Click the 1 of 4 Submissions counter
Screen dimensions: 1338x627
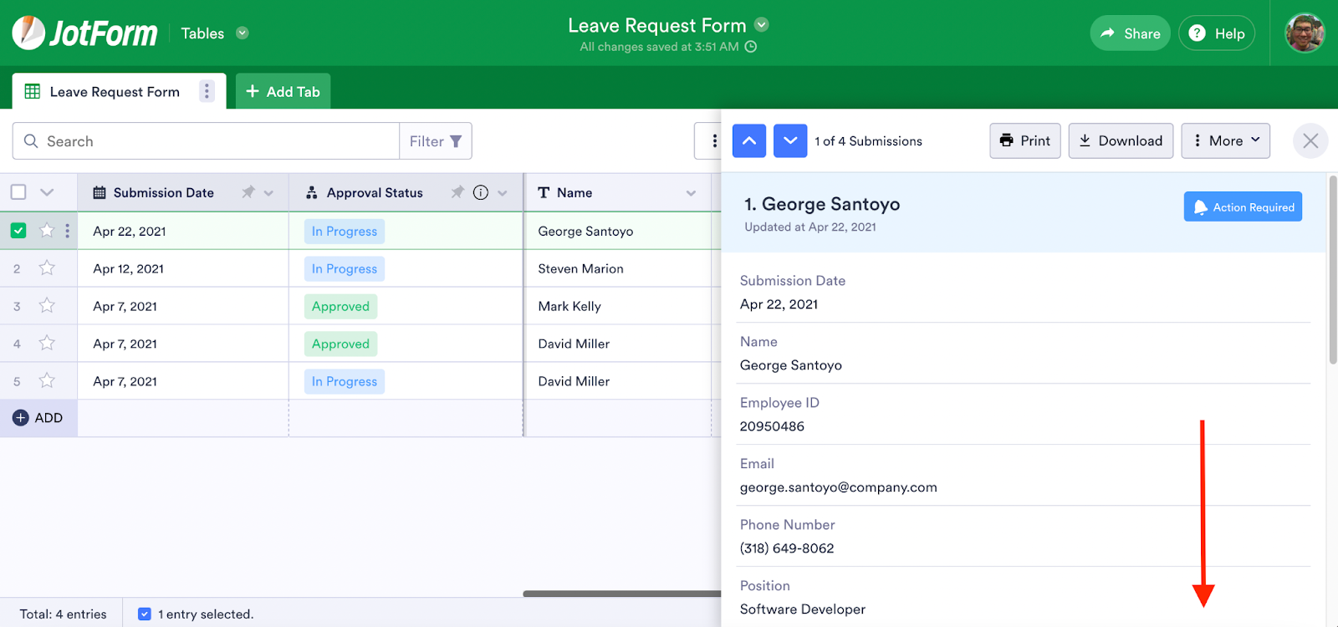coord(869,141)
